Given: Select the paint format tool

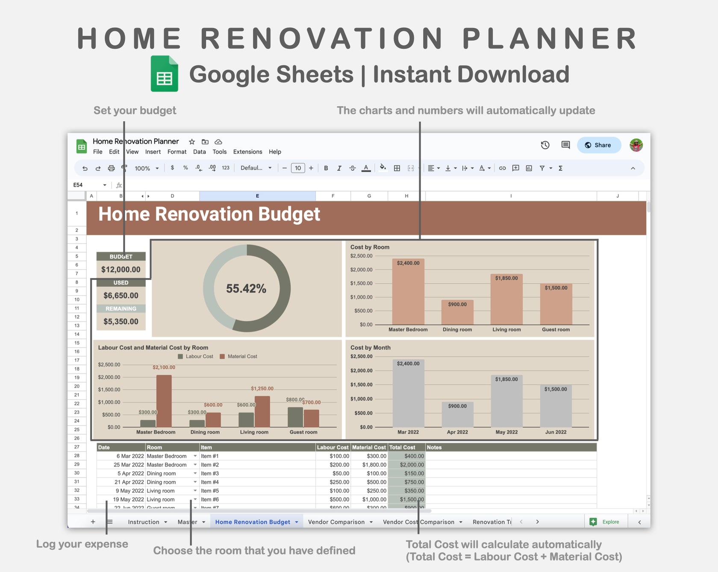Looking at the screenshot, I should (124, 168).
